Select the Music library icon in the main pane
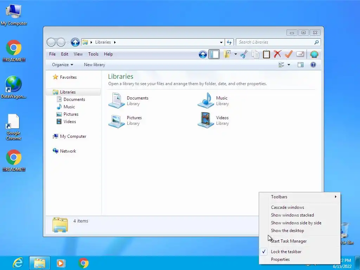 click(x=206, y=100)
